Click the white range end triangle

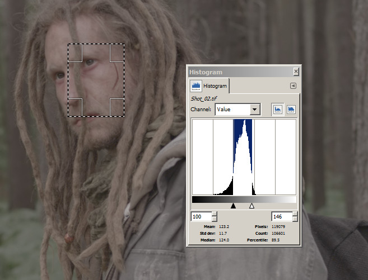coord(251,206)
